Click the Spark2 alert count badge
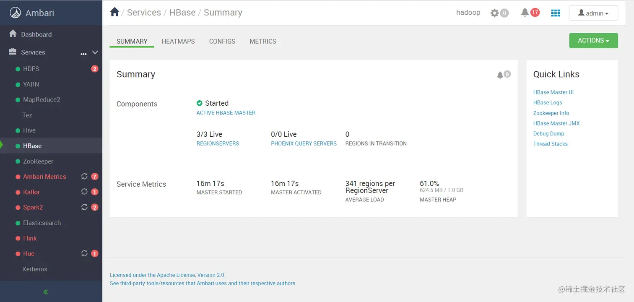 click(x=95, y=207)
